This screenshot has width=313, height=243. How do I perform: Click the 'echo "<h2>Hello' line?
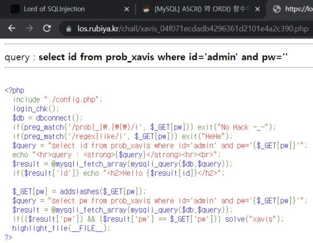pyautogui.click(x=119, y=173)
